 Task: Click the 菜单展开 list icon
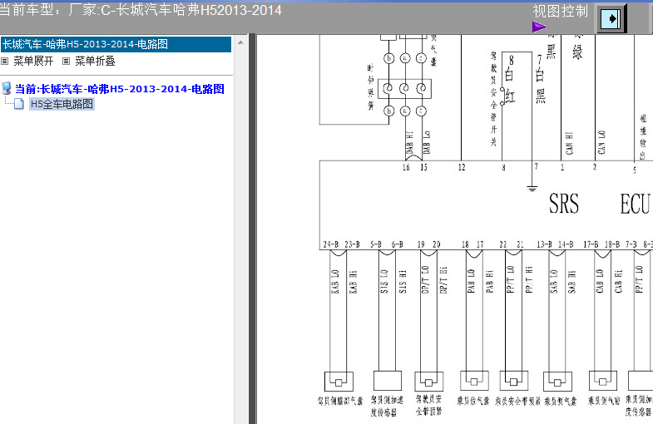click(x=5, y=62)
